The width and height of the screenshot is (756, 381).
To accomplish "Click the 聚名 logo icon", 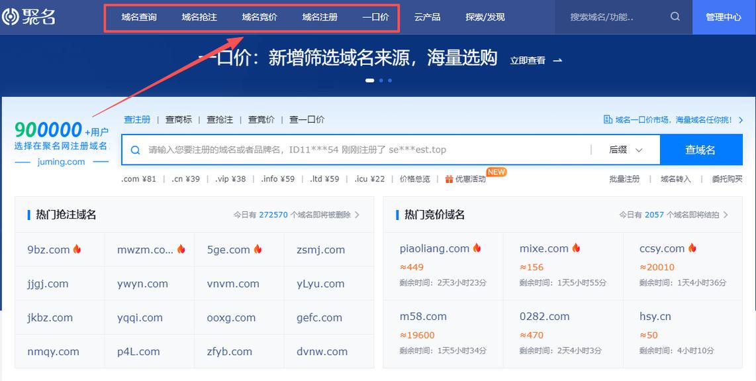I will 10,17.
